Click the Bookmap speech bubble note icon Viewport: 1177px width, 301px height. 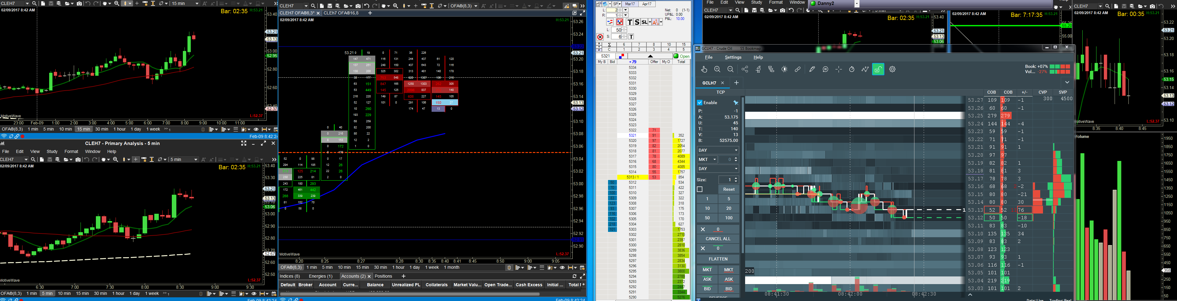coord(825,69)
